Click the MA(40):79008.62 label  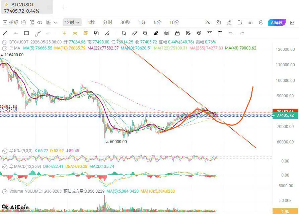point(241,48)
